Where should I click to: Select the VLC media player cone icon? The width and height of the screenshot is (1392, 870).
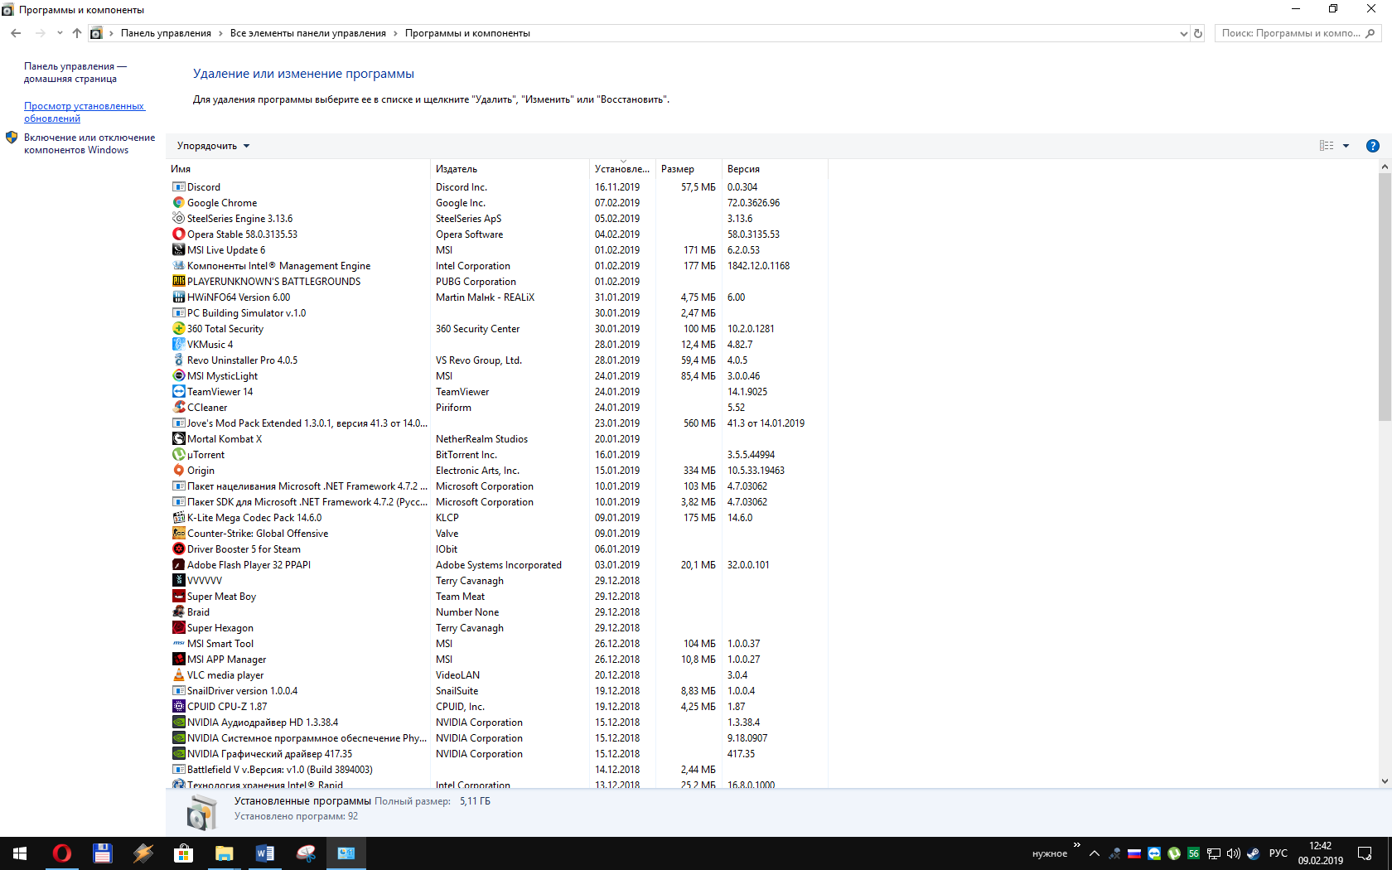coord(178,675)
